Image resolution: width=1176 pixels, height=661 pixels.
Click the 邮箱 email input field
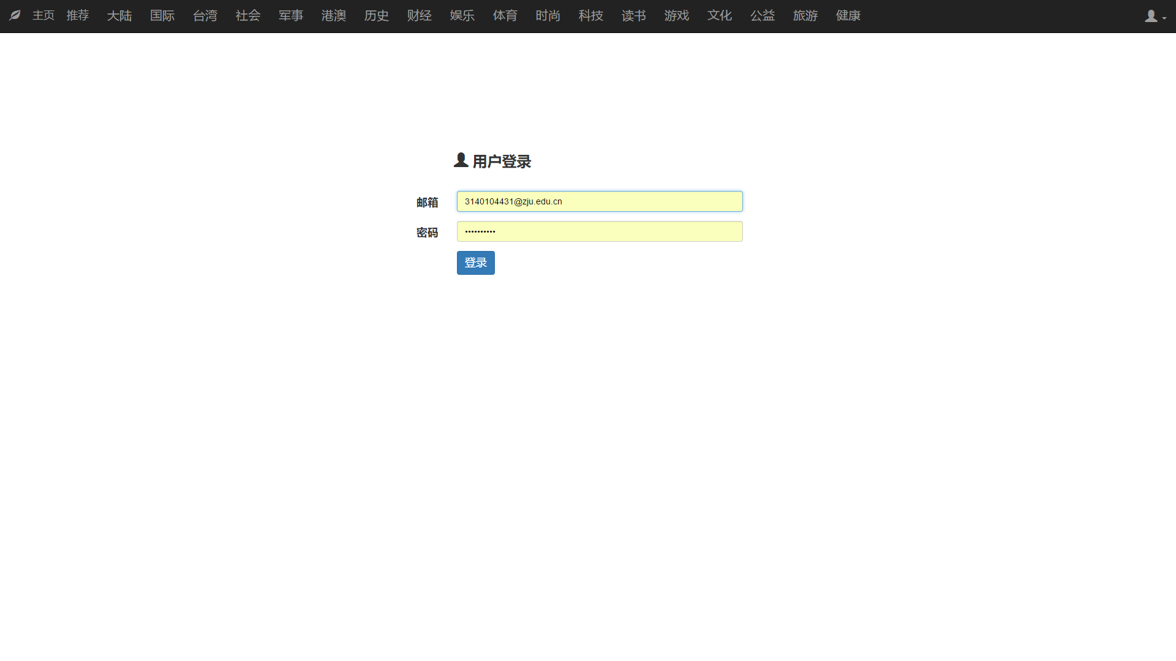[599, 201]
